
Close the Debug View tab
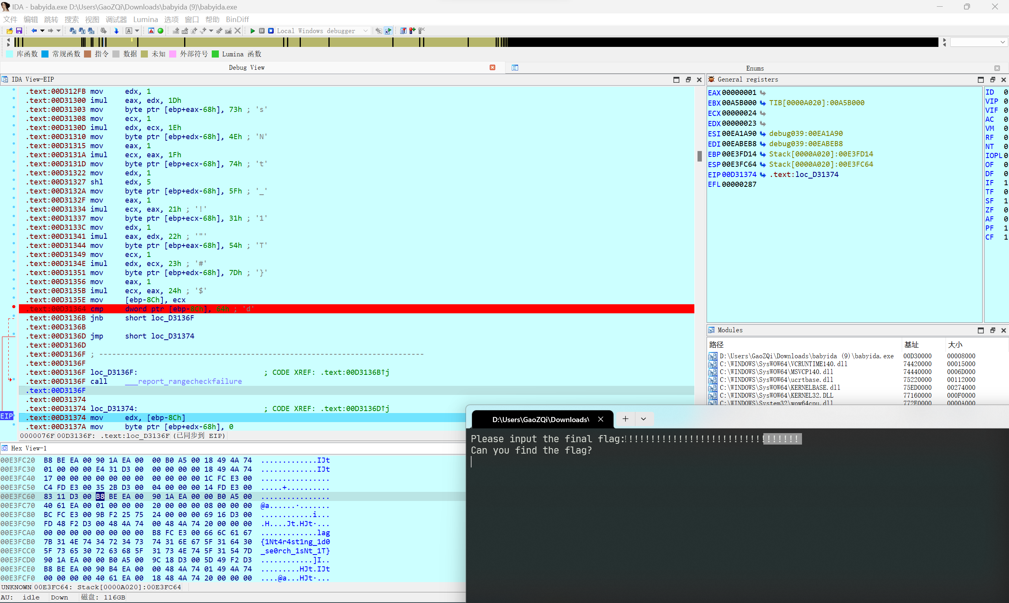[492, 67]
